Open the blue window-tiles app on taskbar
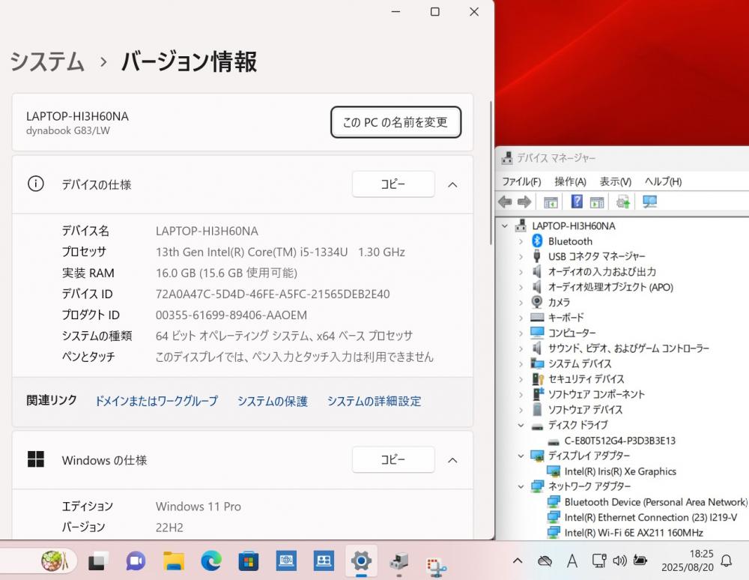The height and width of the screenshot is (580, 749). 324,561
